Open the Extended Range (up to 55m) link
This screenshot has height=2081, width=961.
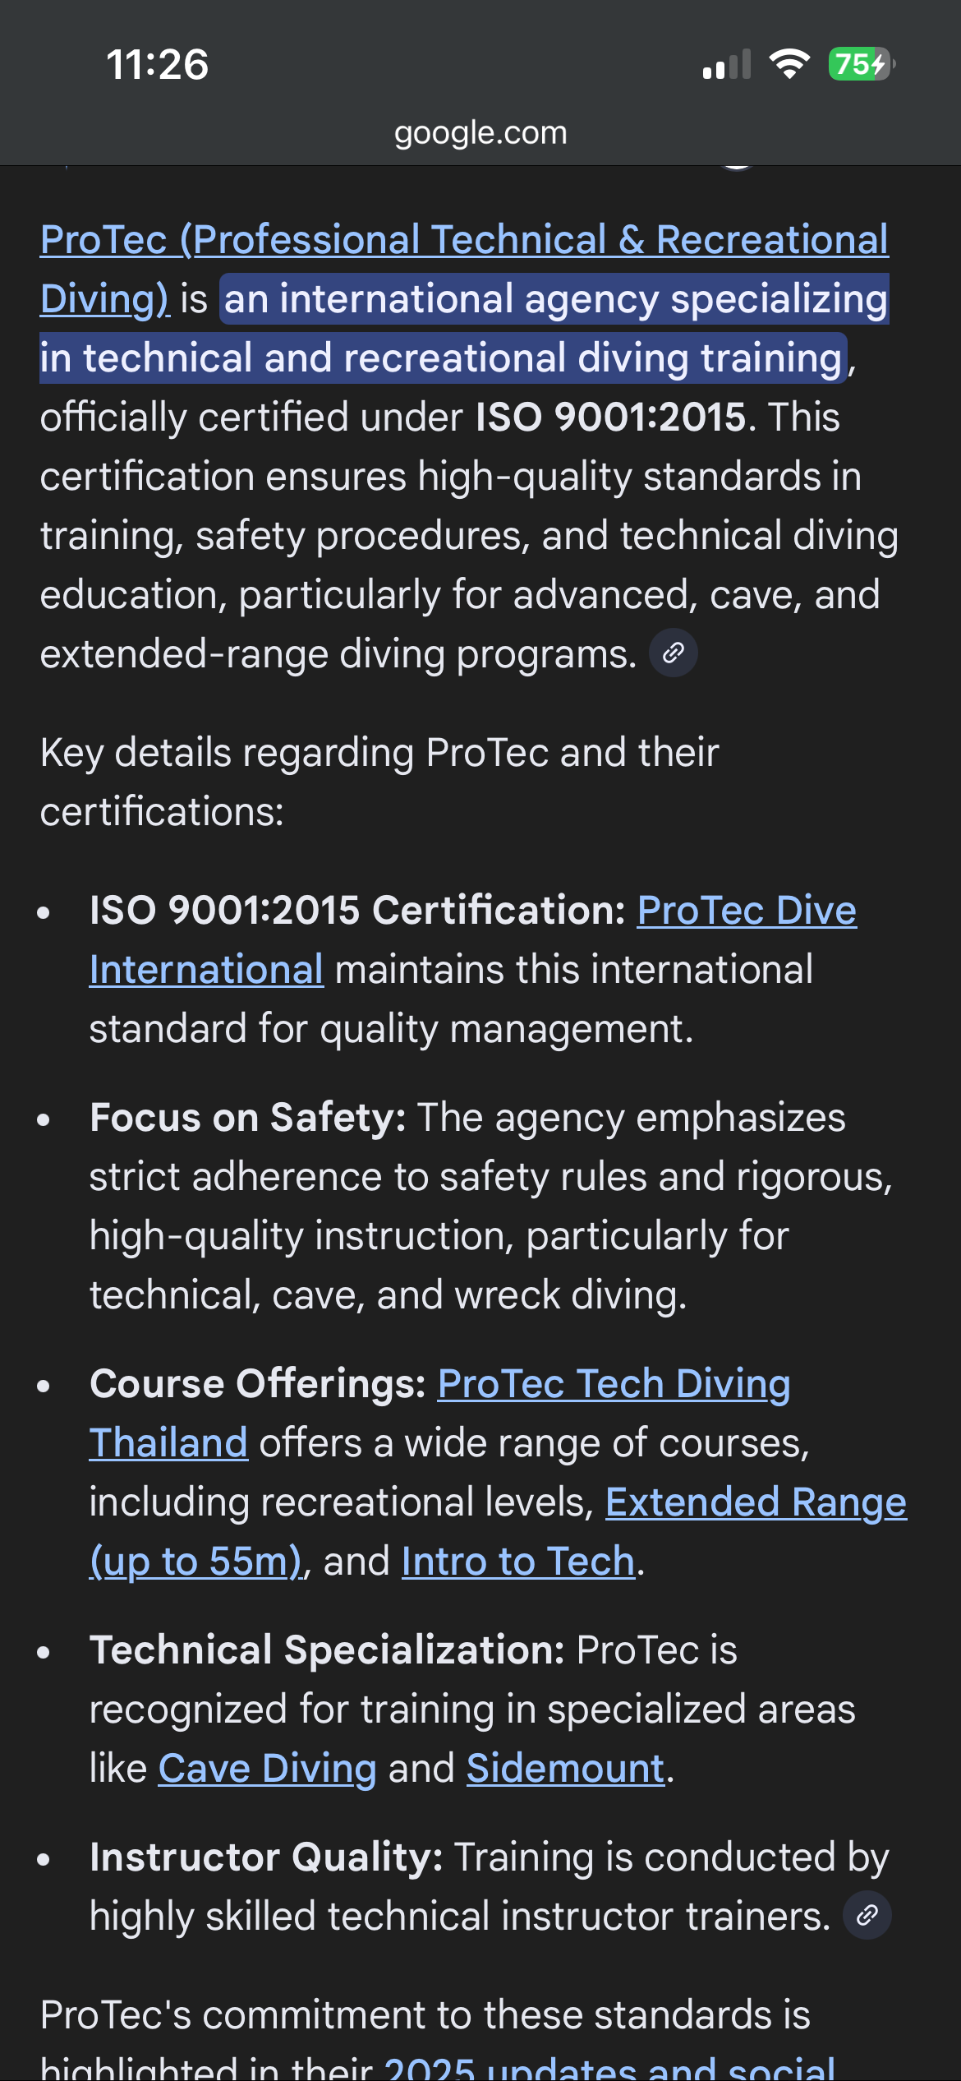[x=756, y=1502]
